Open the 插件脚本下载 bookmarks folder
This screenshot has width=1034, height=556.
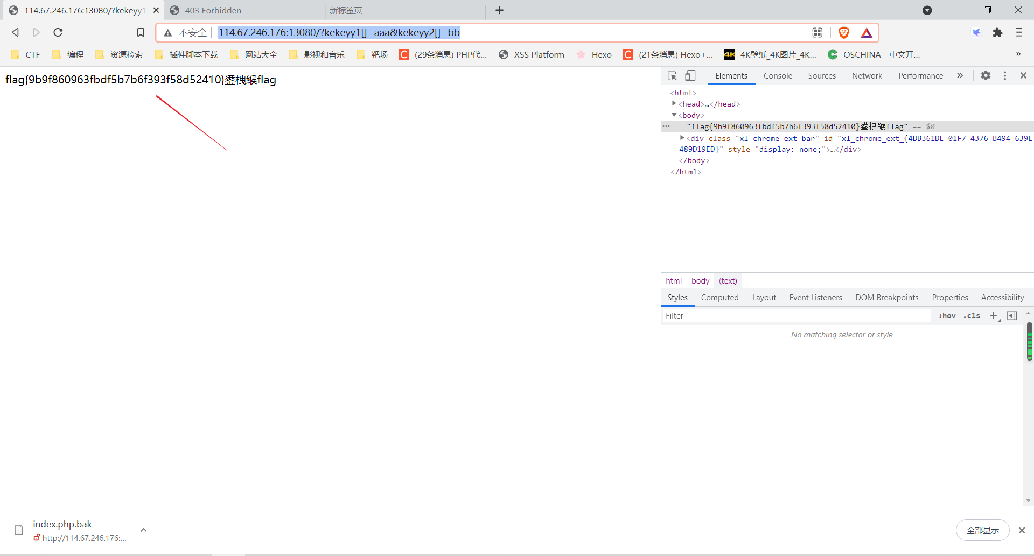186,54
